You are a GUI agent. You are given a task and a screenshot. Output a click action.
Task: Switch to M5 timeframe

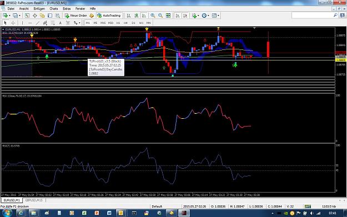95,23
